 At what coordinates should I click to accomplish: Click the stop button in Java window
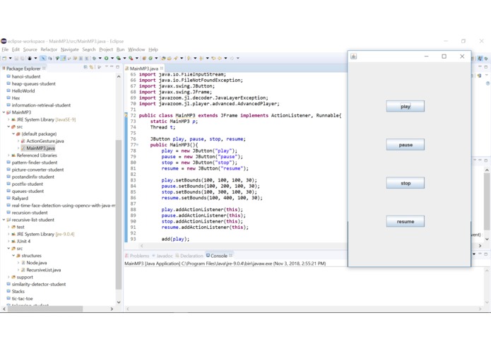[x=406, y=183]
